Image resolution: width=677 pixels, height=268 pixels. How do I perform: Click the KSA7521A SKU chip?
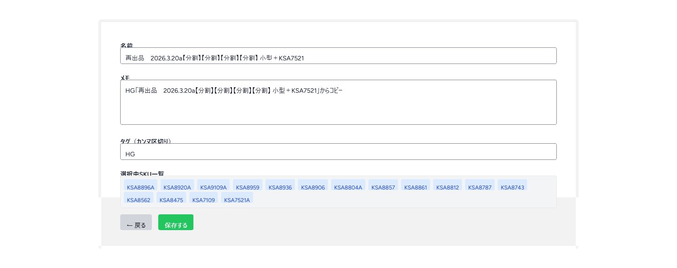pos(237,199)
